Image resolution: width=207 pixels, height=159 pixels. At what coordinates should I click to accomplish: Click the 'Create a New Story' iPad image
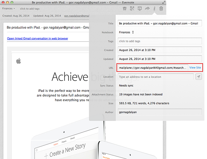click(x=67, y=150)
